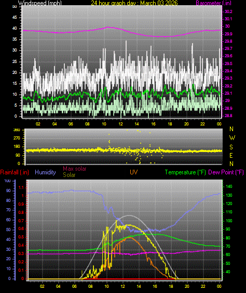Click the '12' hour label under windspeed graph

(x=120, y=124)
